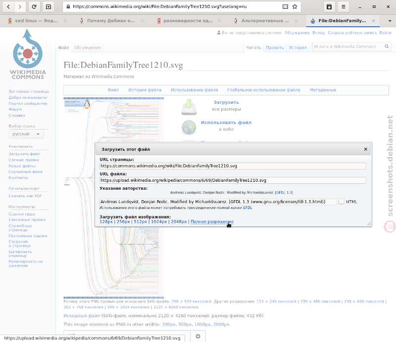The image size is (396, 342).
Task: Open 'Случайный файл' in sidebar
Action: pos(26,172)
